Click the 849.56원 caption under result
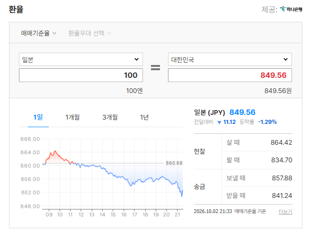This screenshot has height=233, width=310. click(x=278, y=91)
